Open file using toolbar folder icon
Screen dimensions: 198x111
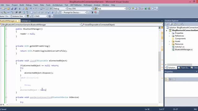click(x=8, y=9)
